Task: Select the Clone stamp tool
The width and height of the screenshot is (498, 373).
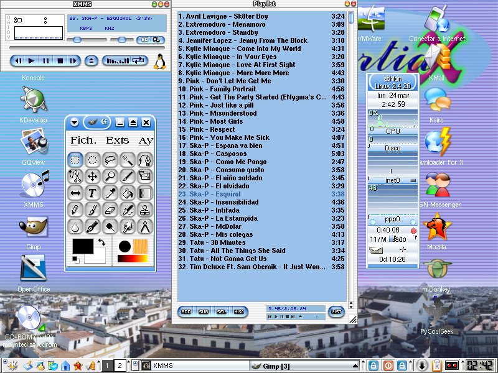Action: tap(145, 210)
